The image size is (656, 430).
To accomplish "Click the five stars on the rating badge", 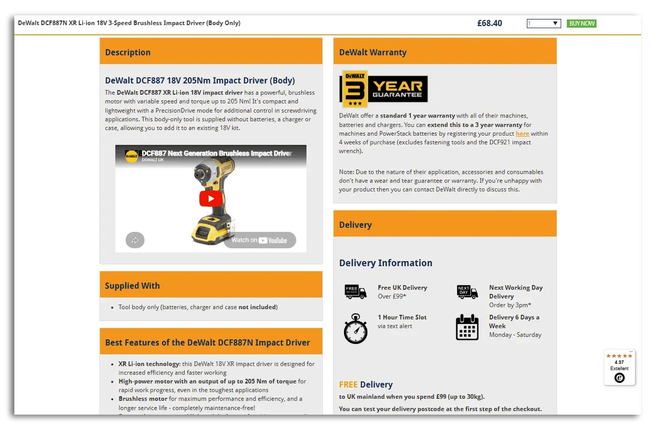I will click(x=620, y=356).
